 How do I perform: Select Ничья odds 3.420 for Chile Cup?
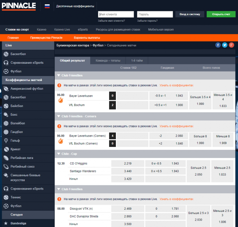pos(128,179)
